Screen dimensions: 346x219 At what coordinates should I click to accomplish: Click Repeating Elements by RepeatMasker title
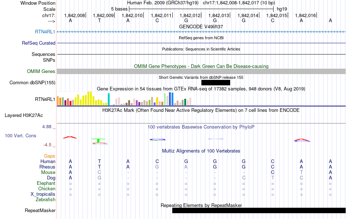tap(201, 205)
